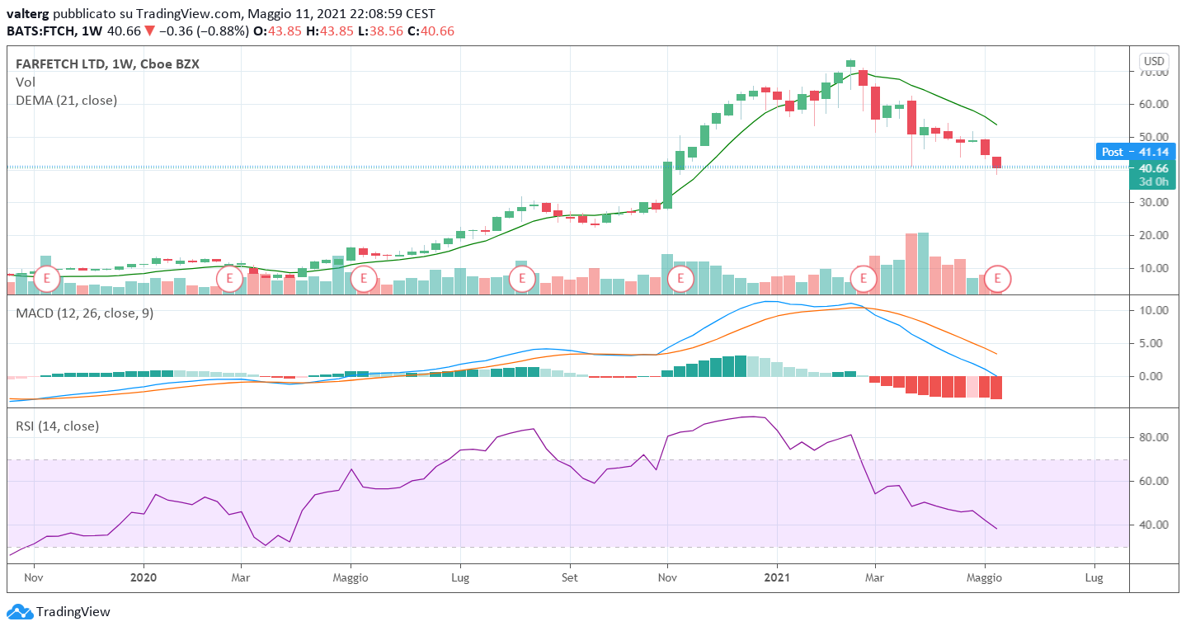Viewport: 1186px width, 631px height.
Task: Open the earnings E marker near Mar 2021
Action: [x=864, y=279]
